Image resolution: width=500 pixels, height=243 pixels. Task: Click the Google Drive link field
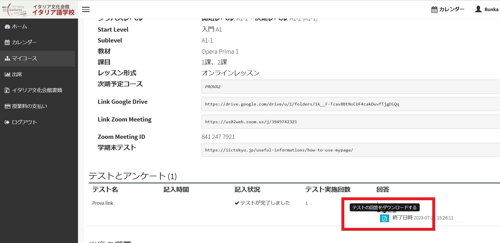click(x=350, y=104)
